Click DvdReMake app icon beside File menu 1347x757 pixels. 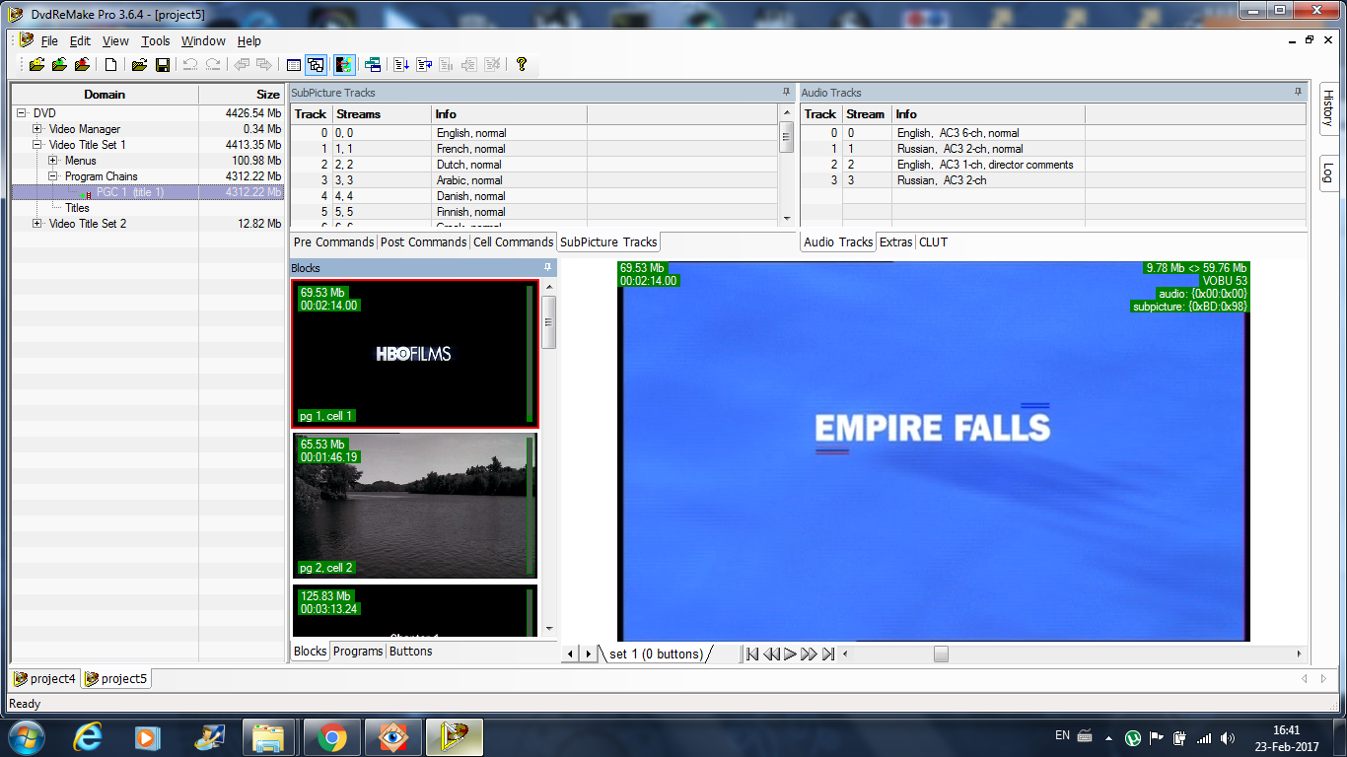coord(26,40)
